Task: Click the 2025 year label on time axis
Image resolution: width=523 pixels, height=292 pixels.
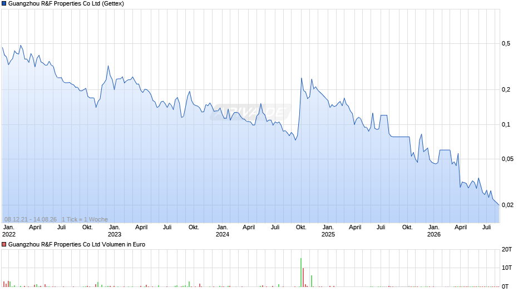Action: [328, 234]
